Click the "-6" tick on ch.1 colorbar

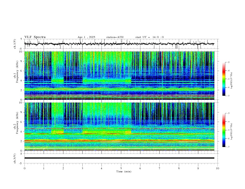click(x=228, y=87)
